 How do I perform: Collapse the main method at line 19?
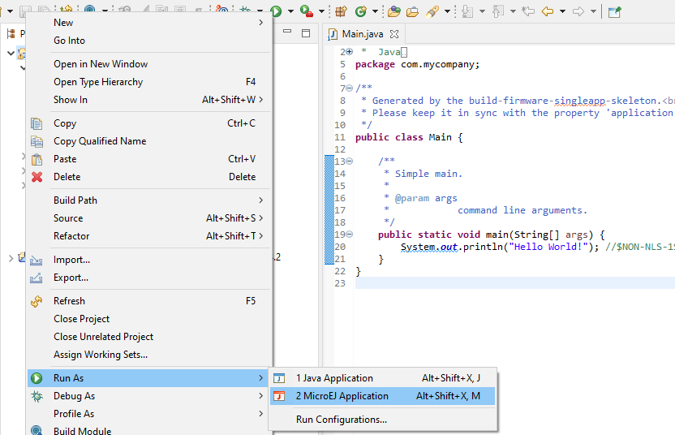click(x=349, y=234)
